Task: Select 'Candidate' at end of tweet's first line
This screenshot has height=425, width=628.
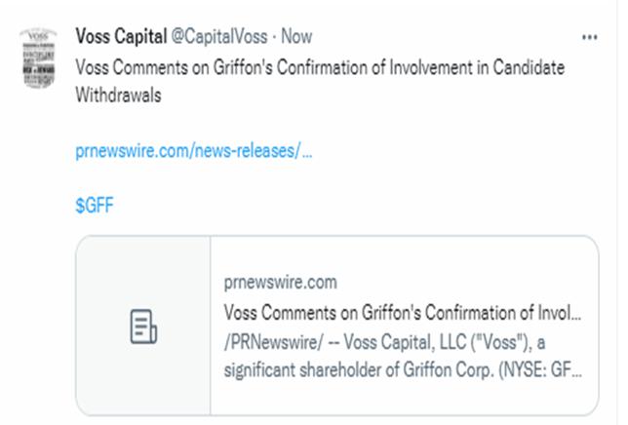Action: (530, 69)
